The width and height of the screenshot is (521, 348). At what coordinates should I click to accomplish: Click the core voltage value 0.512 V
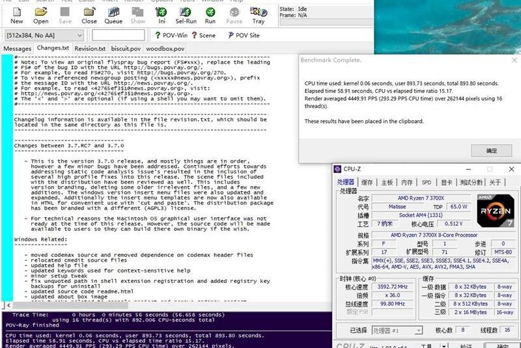[x=453, y=224]
